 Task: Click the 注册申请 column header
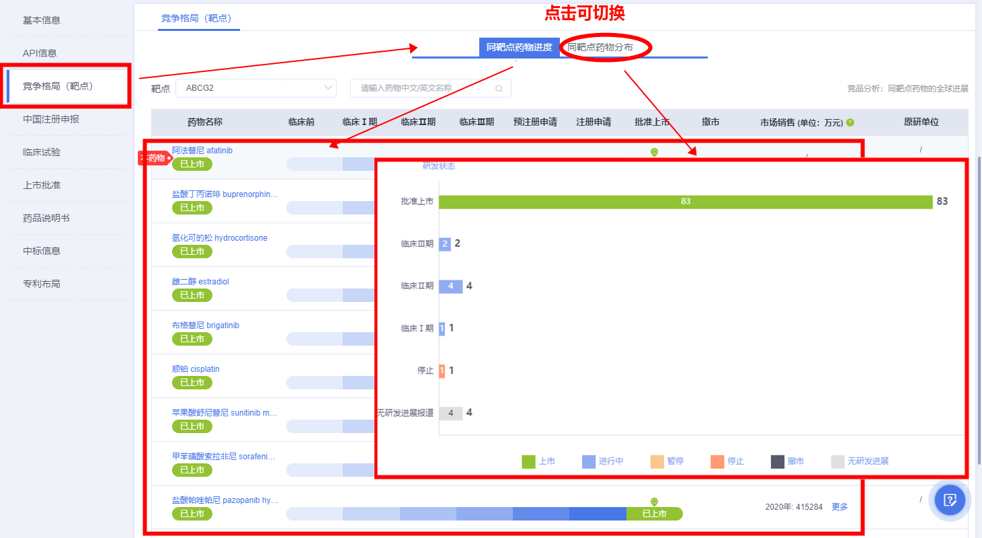tap(594, 122)
